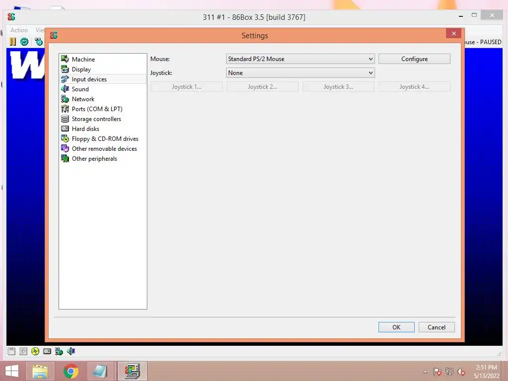Click the Other peripherals icon
Screen dimensions: 508x381
click(65, 158)
